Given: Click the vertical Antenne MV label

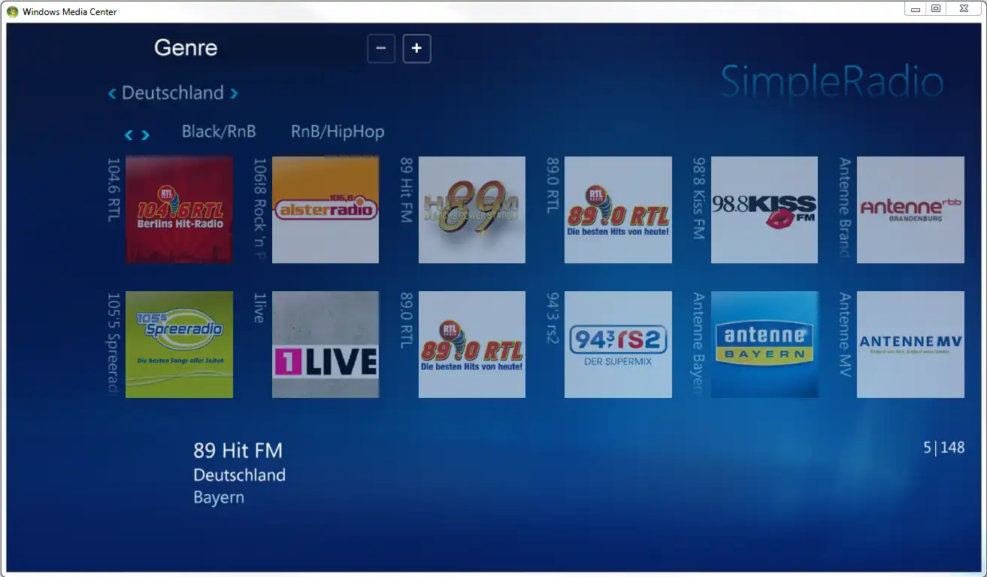Looking at the screenshot, I should click(x=845, y=335).
